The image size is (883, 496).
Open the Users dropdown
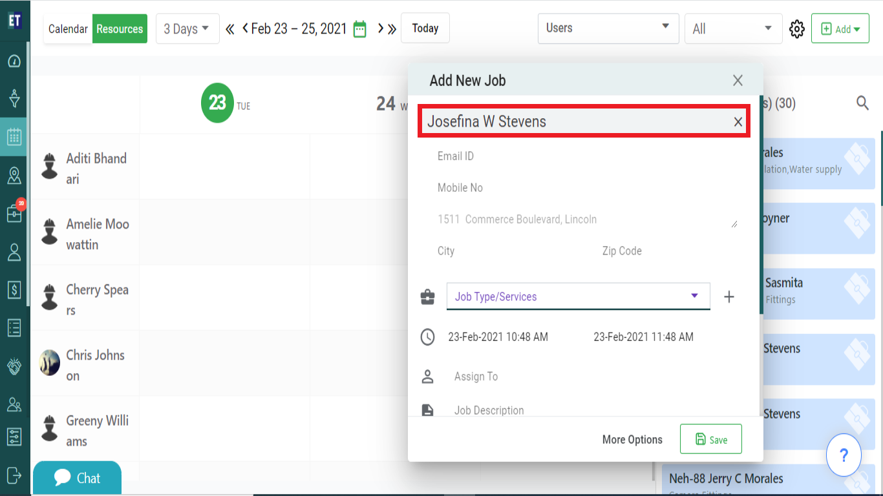pos(608,28)
